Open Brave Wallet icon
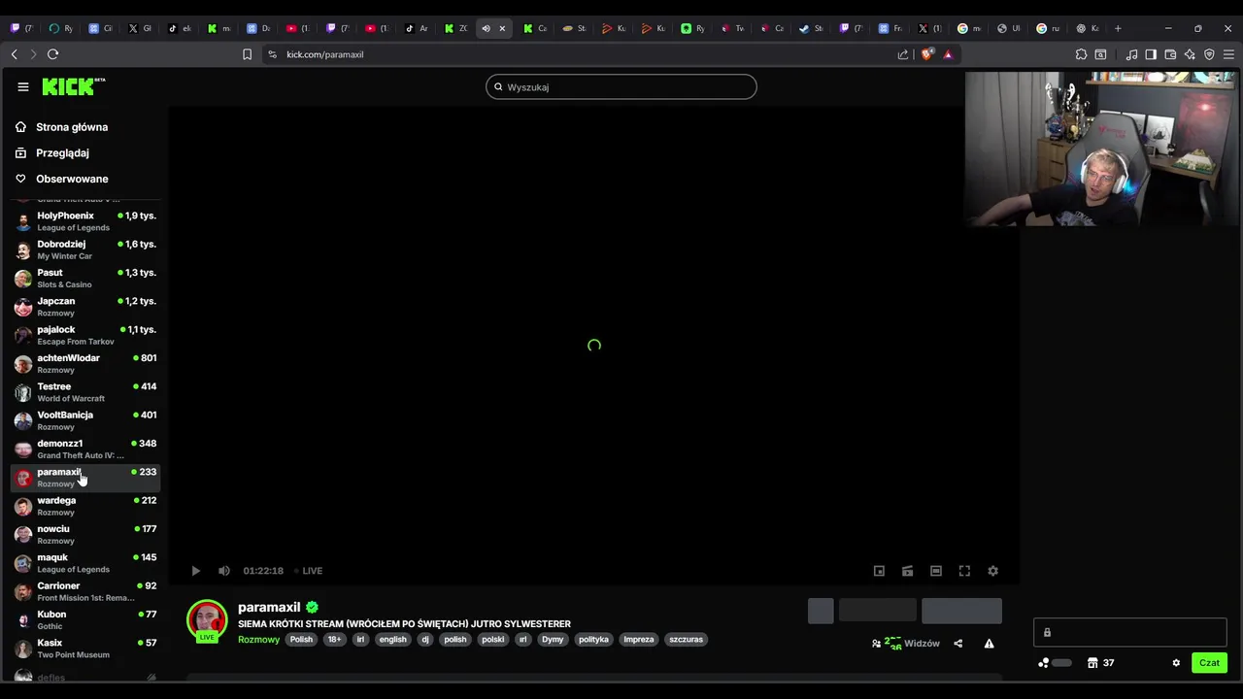Viewport: 1243px width, 699px height. click(1170, 54)
